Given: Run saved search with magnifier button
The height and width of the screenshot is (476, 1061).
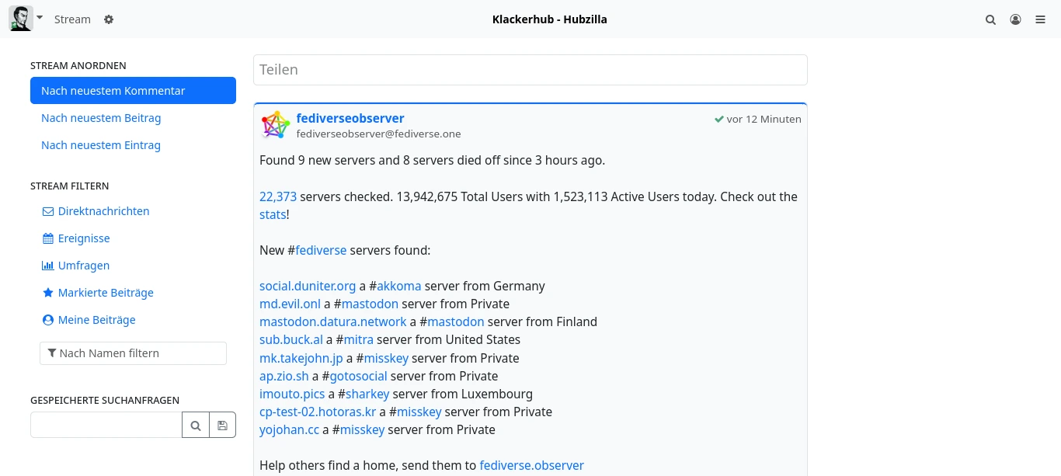Looking at the screenshot, I should 196,426.
